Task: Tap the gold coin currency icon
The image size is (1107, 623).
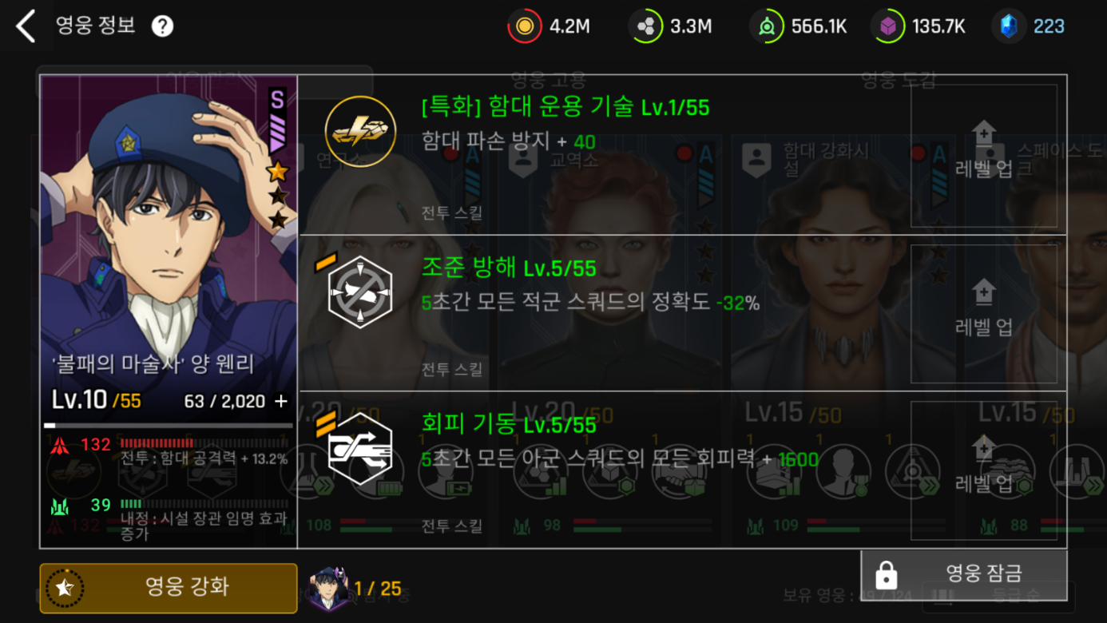Action: (525, 26)
